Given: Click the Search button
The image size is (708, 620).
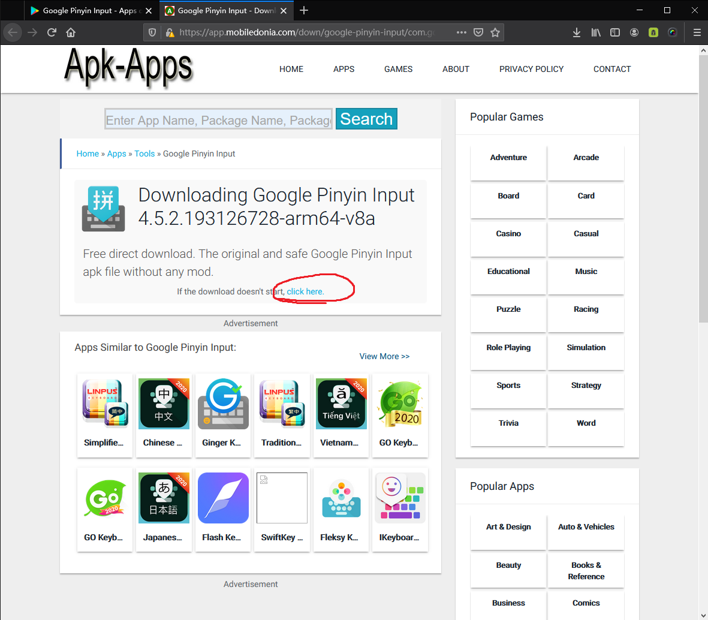Looking at the screenshot, I should click(x=366, y=119).
